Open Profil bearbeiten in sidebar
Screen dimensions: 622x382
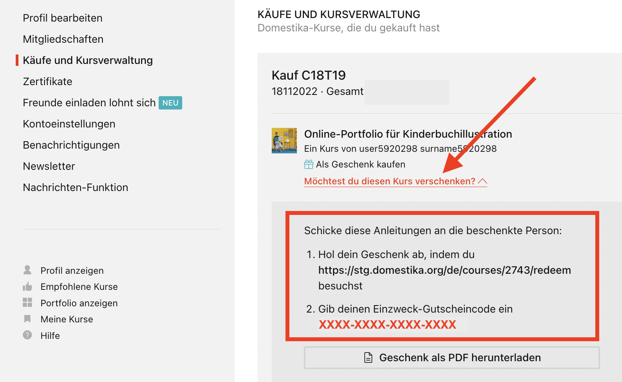(x=62, y=18)
